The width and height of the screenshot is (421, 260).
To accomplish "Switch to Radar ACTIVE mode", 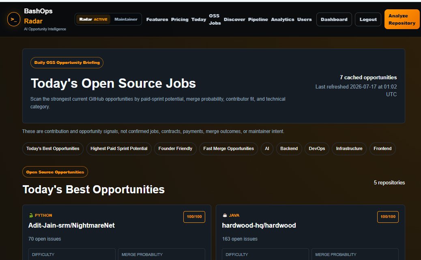I will point(93,19).
